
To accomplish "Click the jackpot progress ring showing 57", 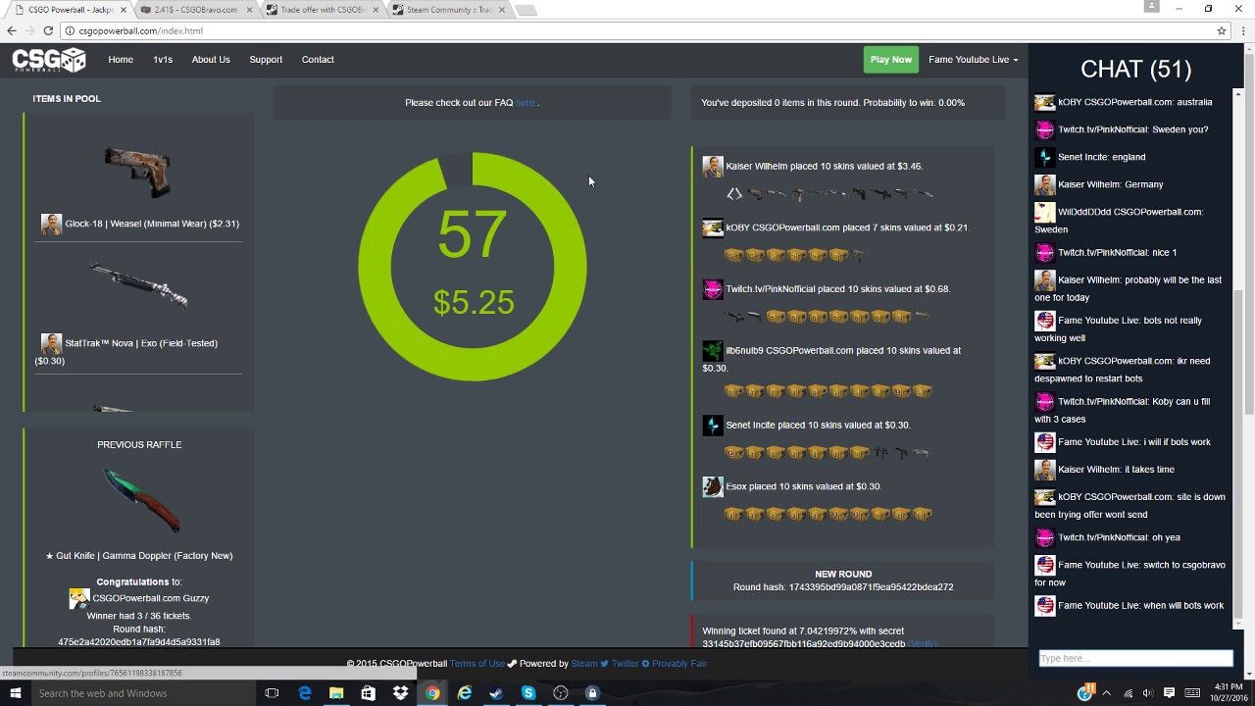I will (x=473, y=267).
